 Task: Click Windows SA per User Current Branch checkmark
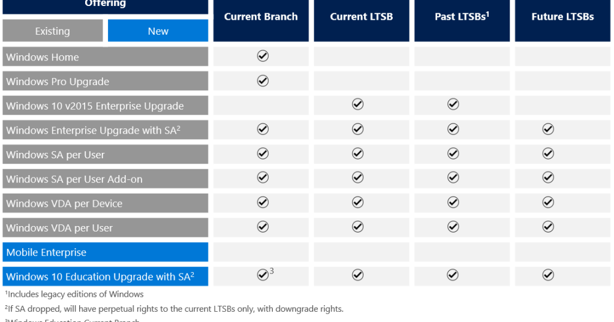point(263,154)
